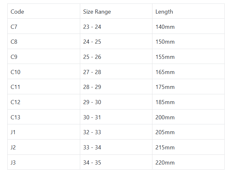Select the C7 code cell
This screenshot has height=175, width=231.
[x=14, y=27]
